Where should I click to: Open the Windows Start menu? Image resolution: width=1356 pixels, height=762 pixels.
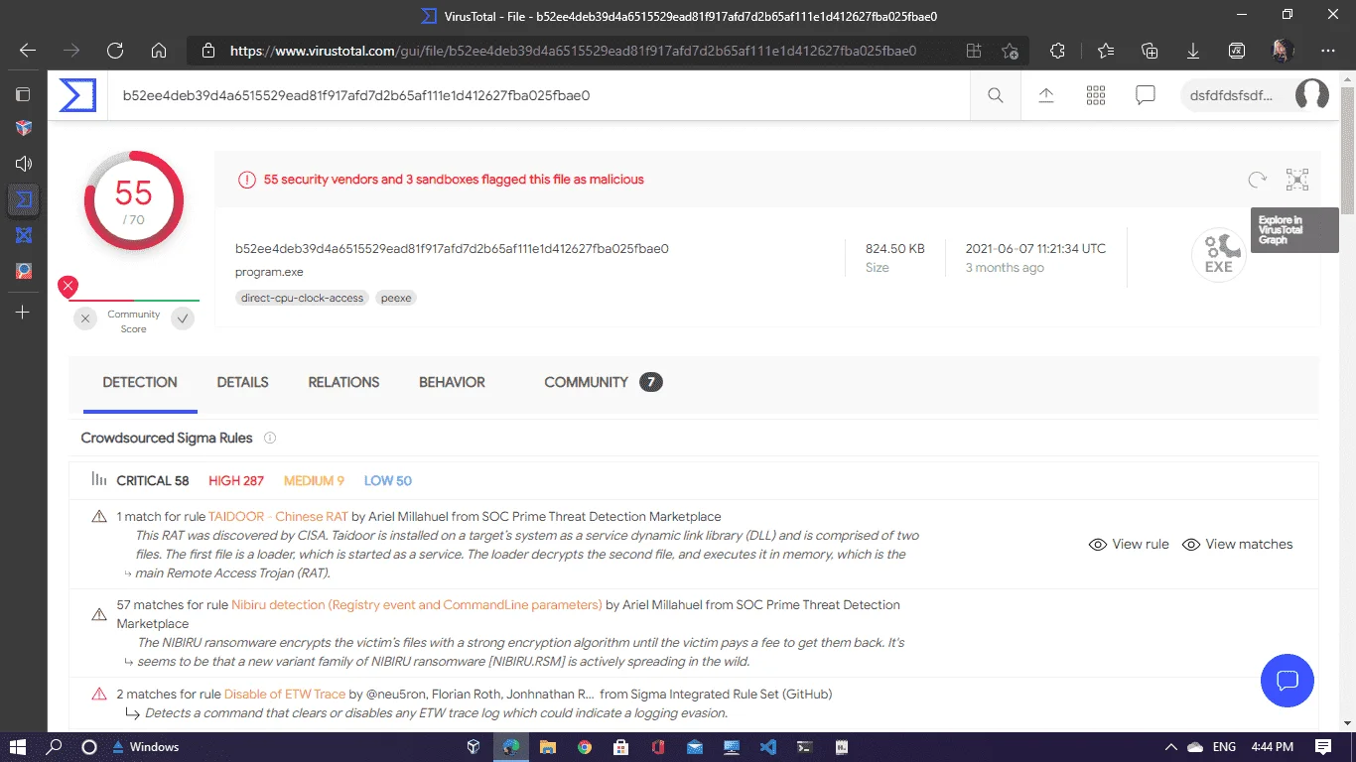(x=19, y=747)
